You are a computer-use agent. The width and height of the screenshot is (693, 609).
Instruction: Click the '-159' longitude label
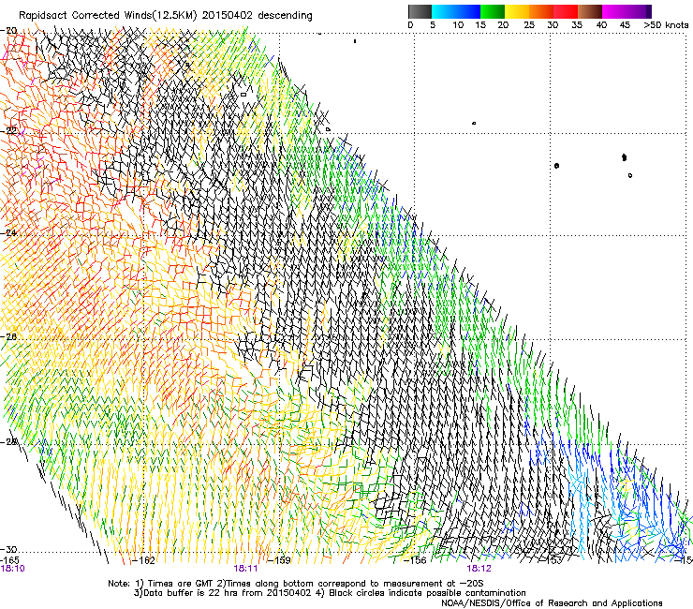tap(279, 560)
